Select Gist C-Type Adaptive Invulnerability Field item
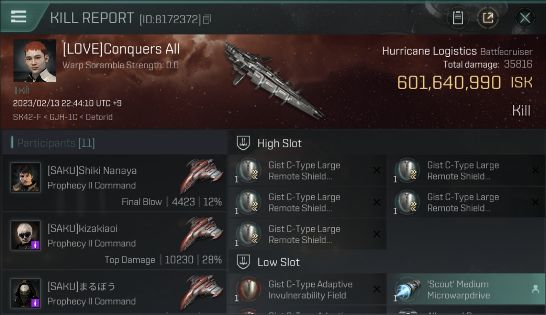Viewport: 546px width, 315px height. (307, 289)
